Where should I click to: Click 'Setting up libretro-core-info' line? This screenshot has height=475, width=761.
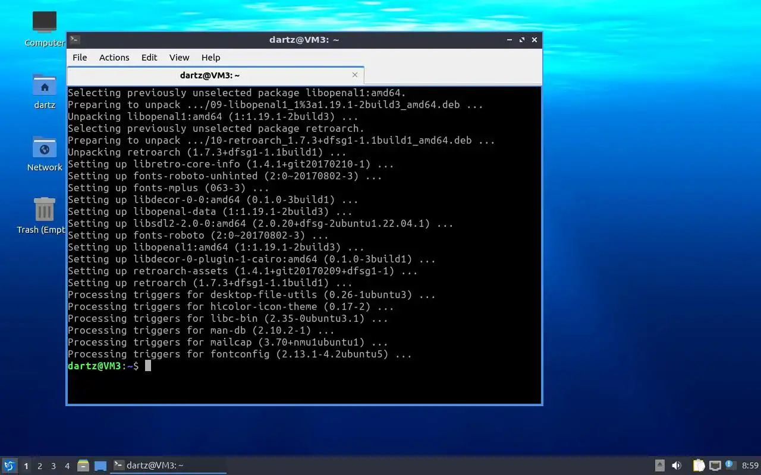coord(231,164)
